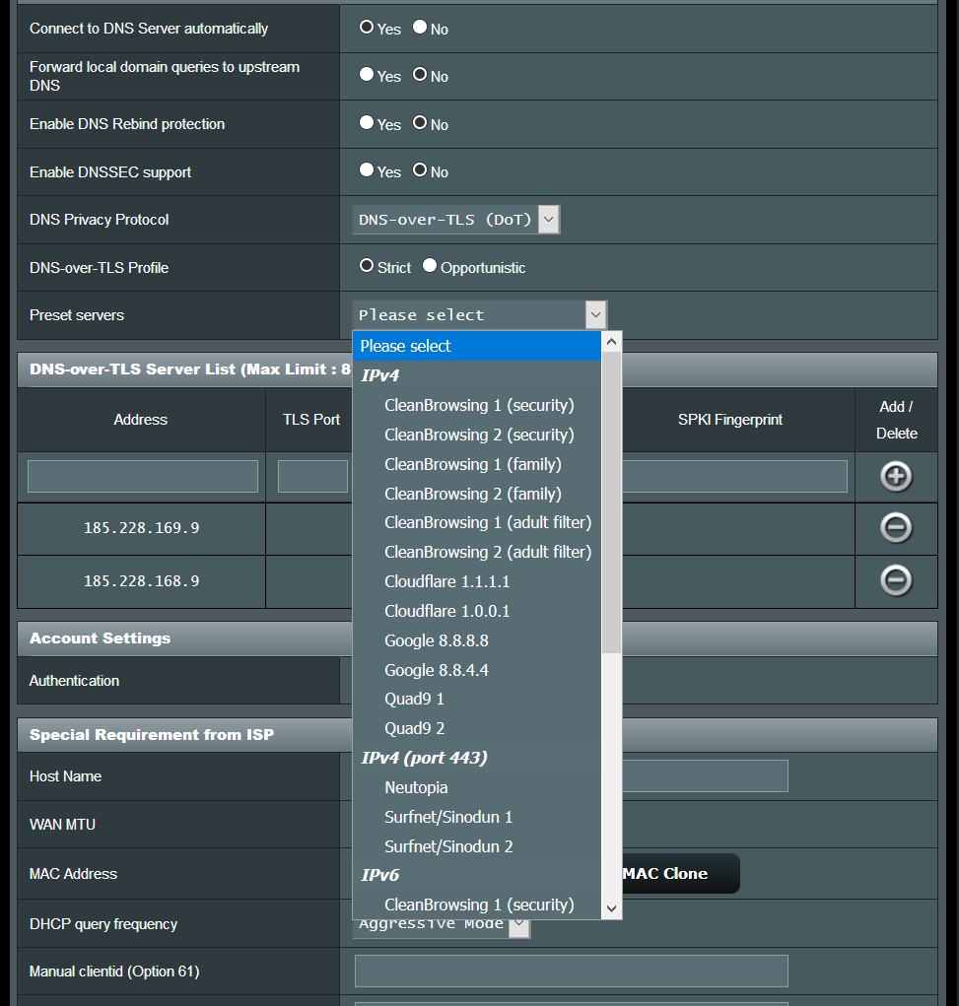Viewport: 959px width, 1006px height.
Task: Open the DNS Privacy Protocol dropdown
Action: coord(455,220)
